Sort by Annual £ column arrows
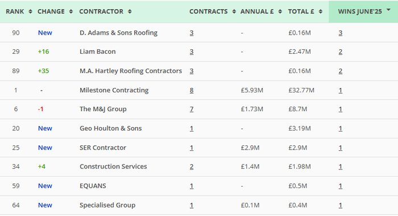 coord(280,12)
